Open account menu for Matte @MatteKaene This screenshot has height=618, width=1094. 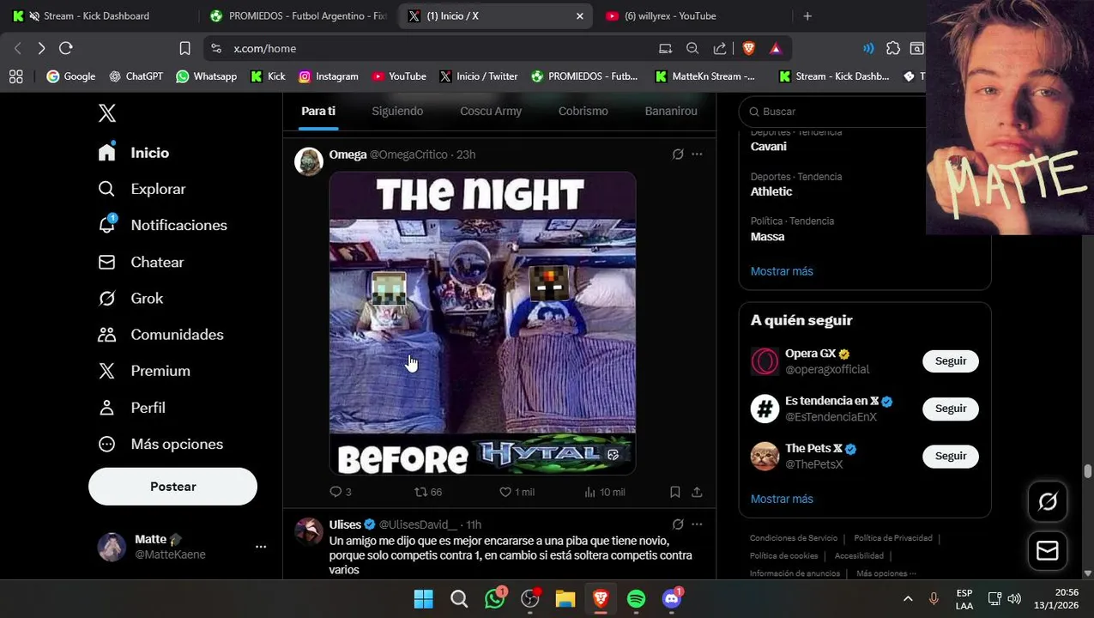pyautogui.click(x=182, y=547)
